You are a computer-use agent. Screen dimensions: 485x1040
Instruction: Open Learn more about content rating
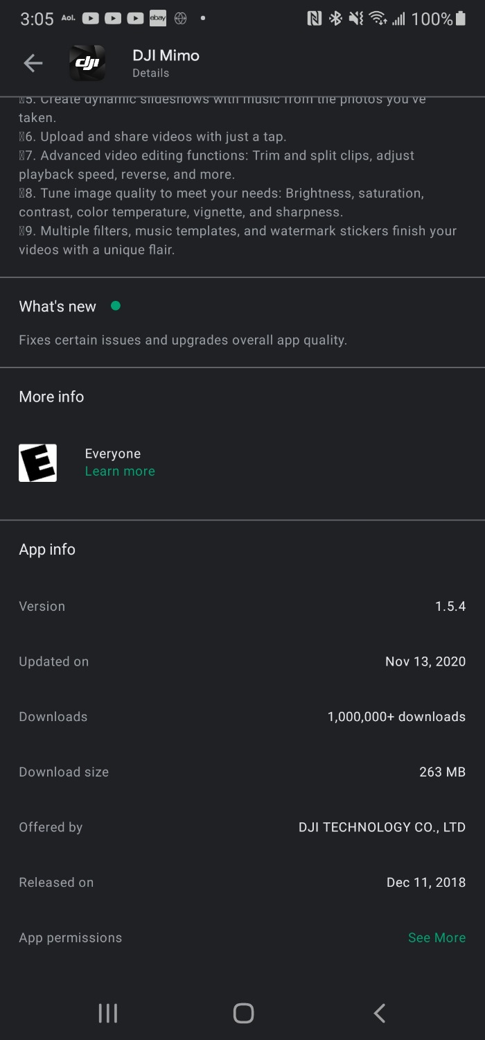(119, 471)
